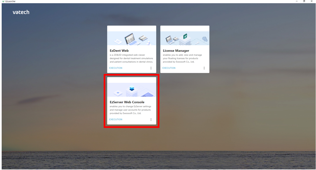Image resolution: width=316 pixels, height=170 pixels.
Task: Click EXECUTION on the EzDent Web card
Action: click(116, 68)
